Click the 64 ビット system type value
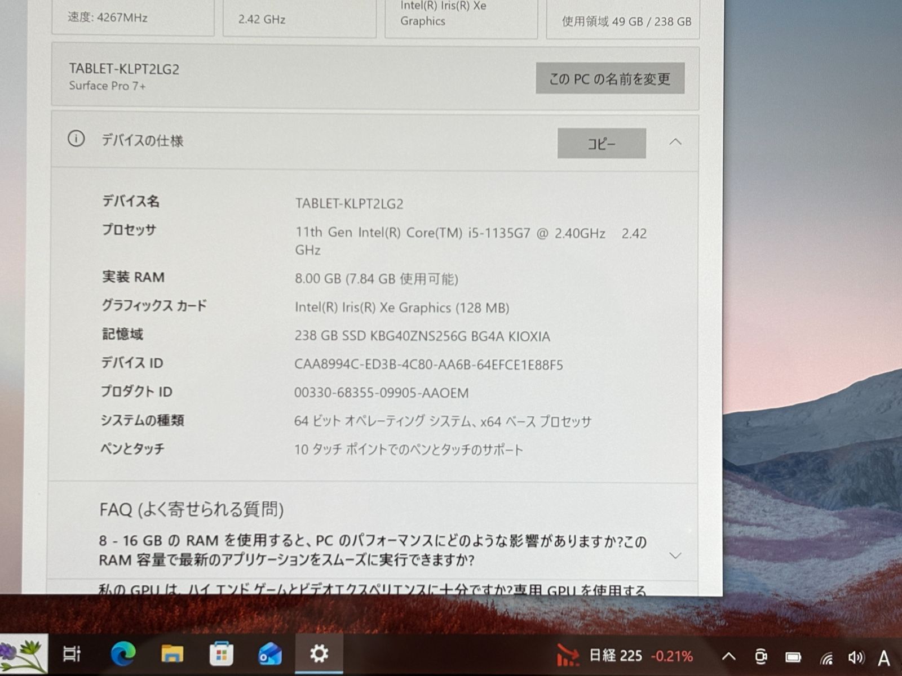The image size is (902, 676). 443,421
